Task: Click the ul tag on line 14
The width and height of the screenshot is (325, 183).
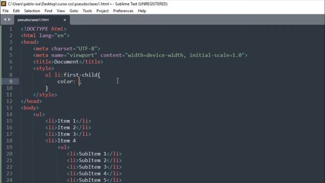Action: [39, 114]
